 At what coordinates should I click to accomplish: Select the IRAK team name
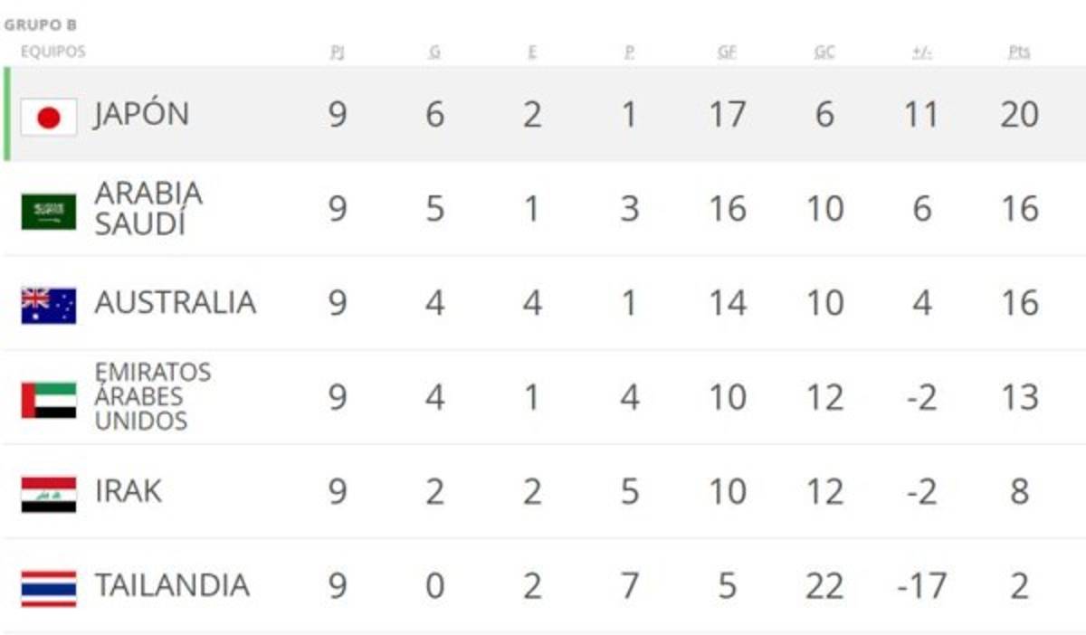pos(129,491)
